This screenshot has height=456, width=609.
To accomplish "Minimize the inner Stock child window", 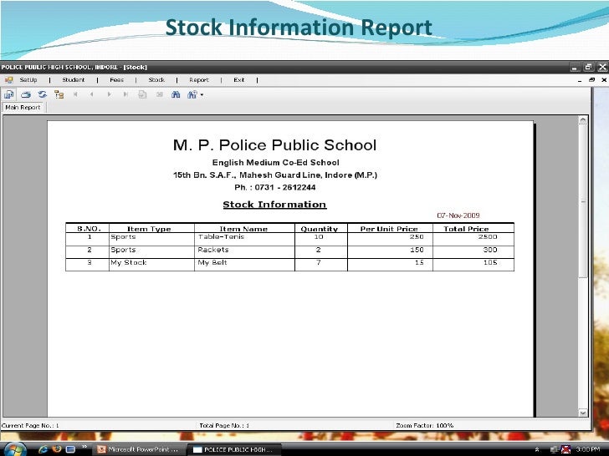I will click(580, 81).
